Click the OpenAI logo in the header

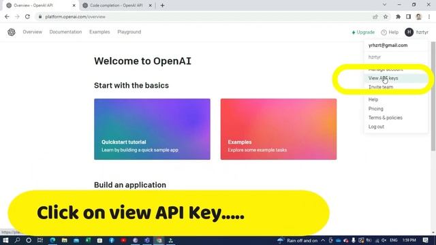pyautogui.click(x=12, y=32)
